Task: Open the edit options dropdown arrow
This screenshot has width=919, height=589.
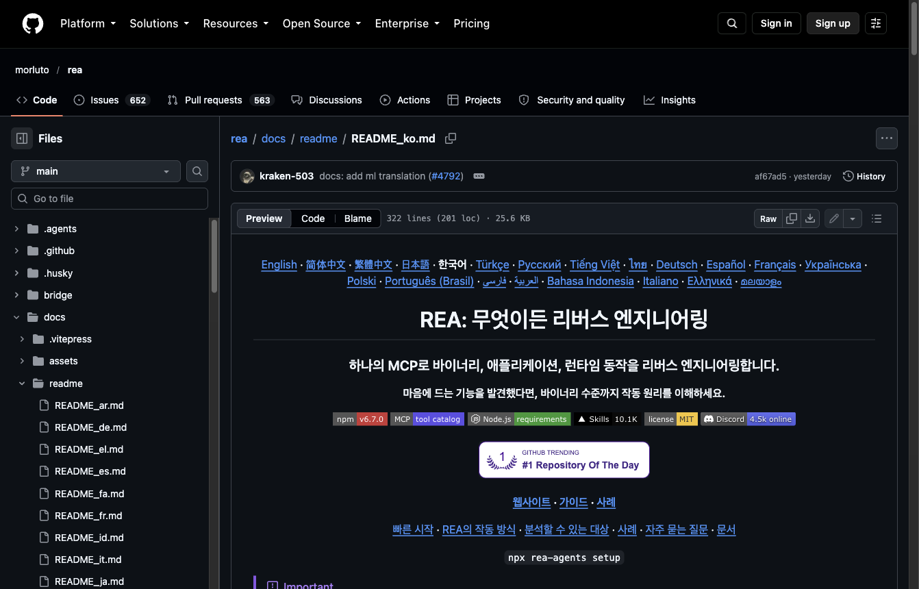Action: point(853,218)
